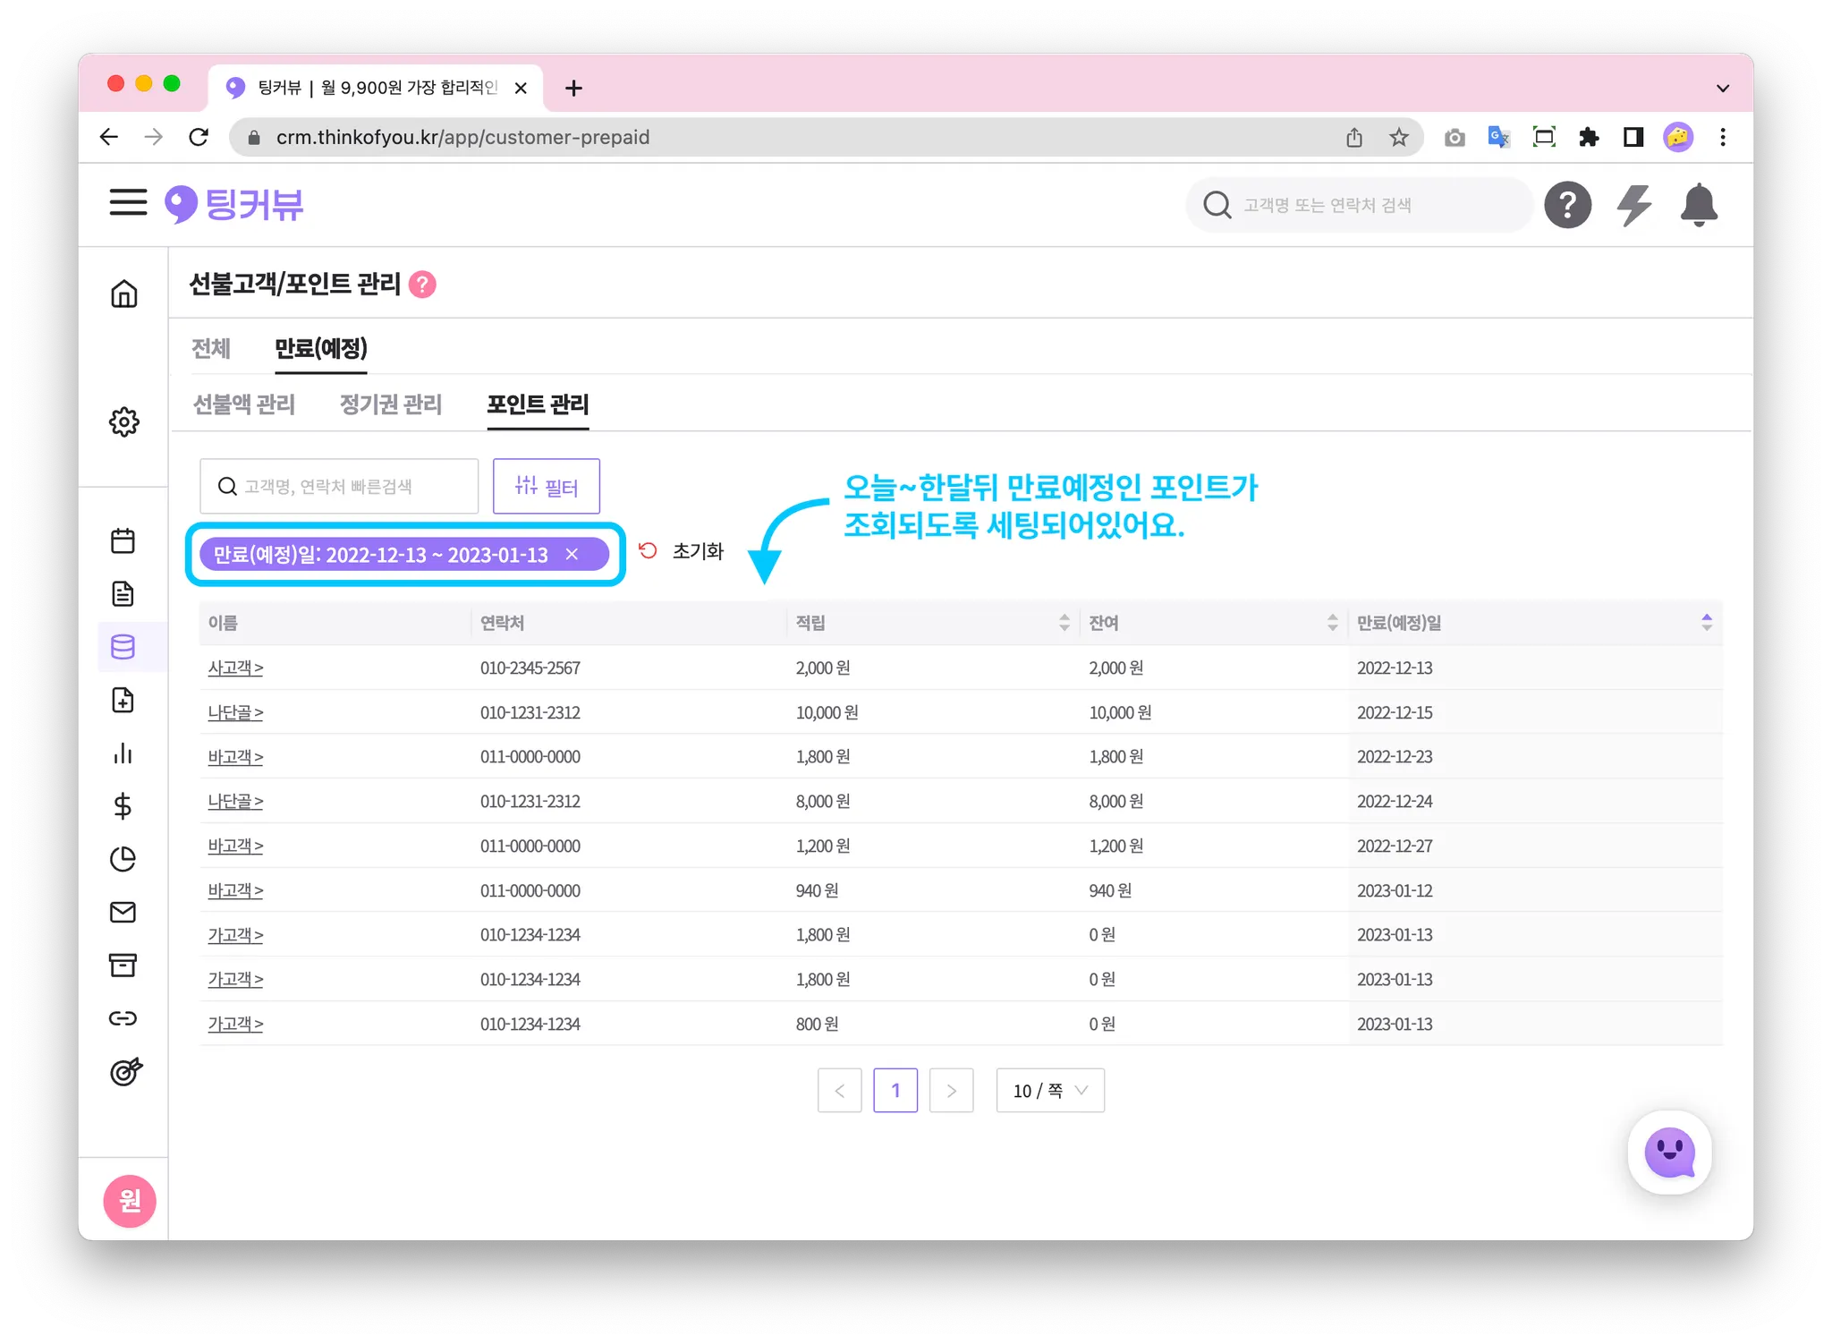Click the dollar sign sidebar icon
Image resolution: width=1832 pixels, height=1344 pixels.
point(123,806)
